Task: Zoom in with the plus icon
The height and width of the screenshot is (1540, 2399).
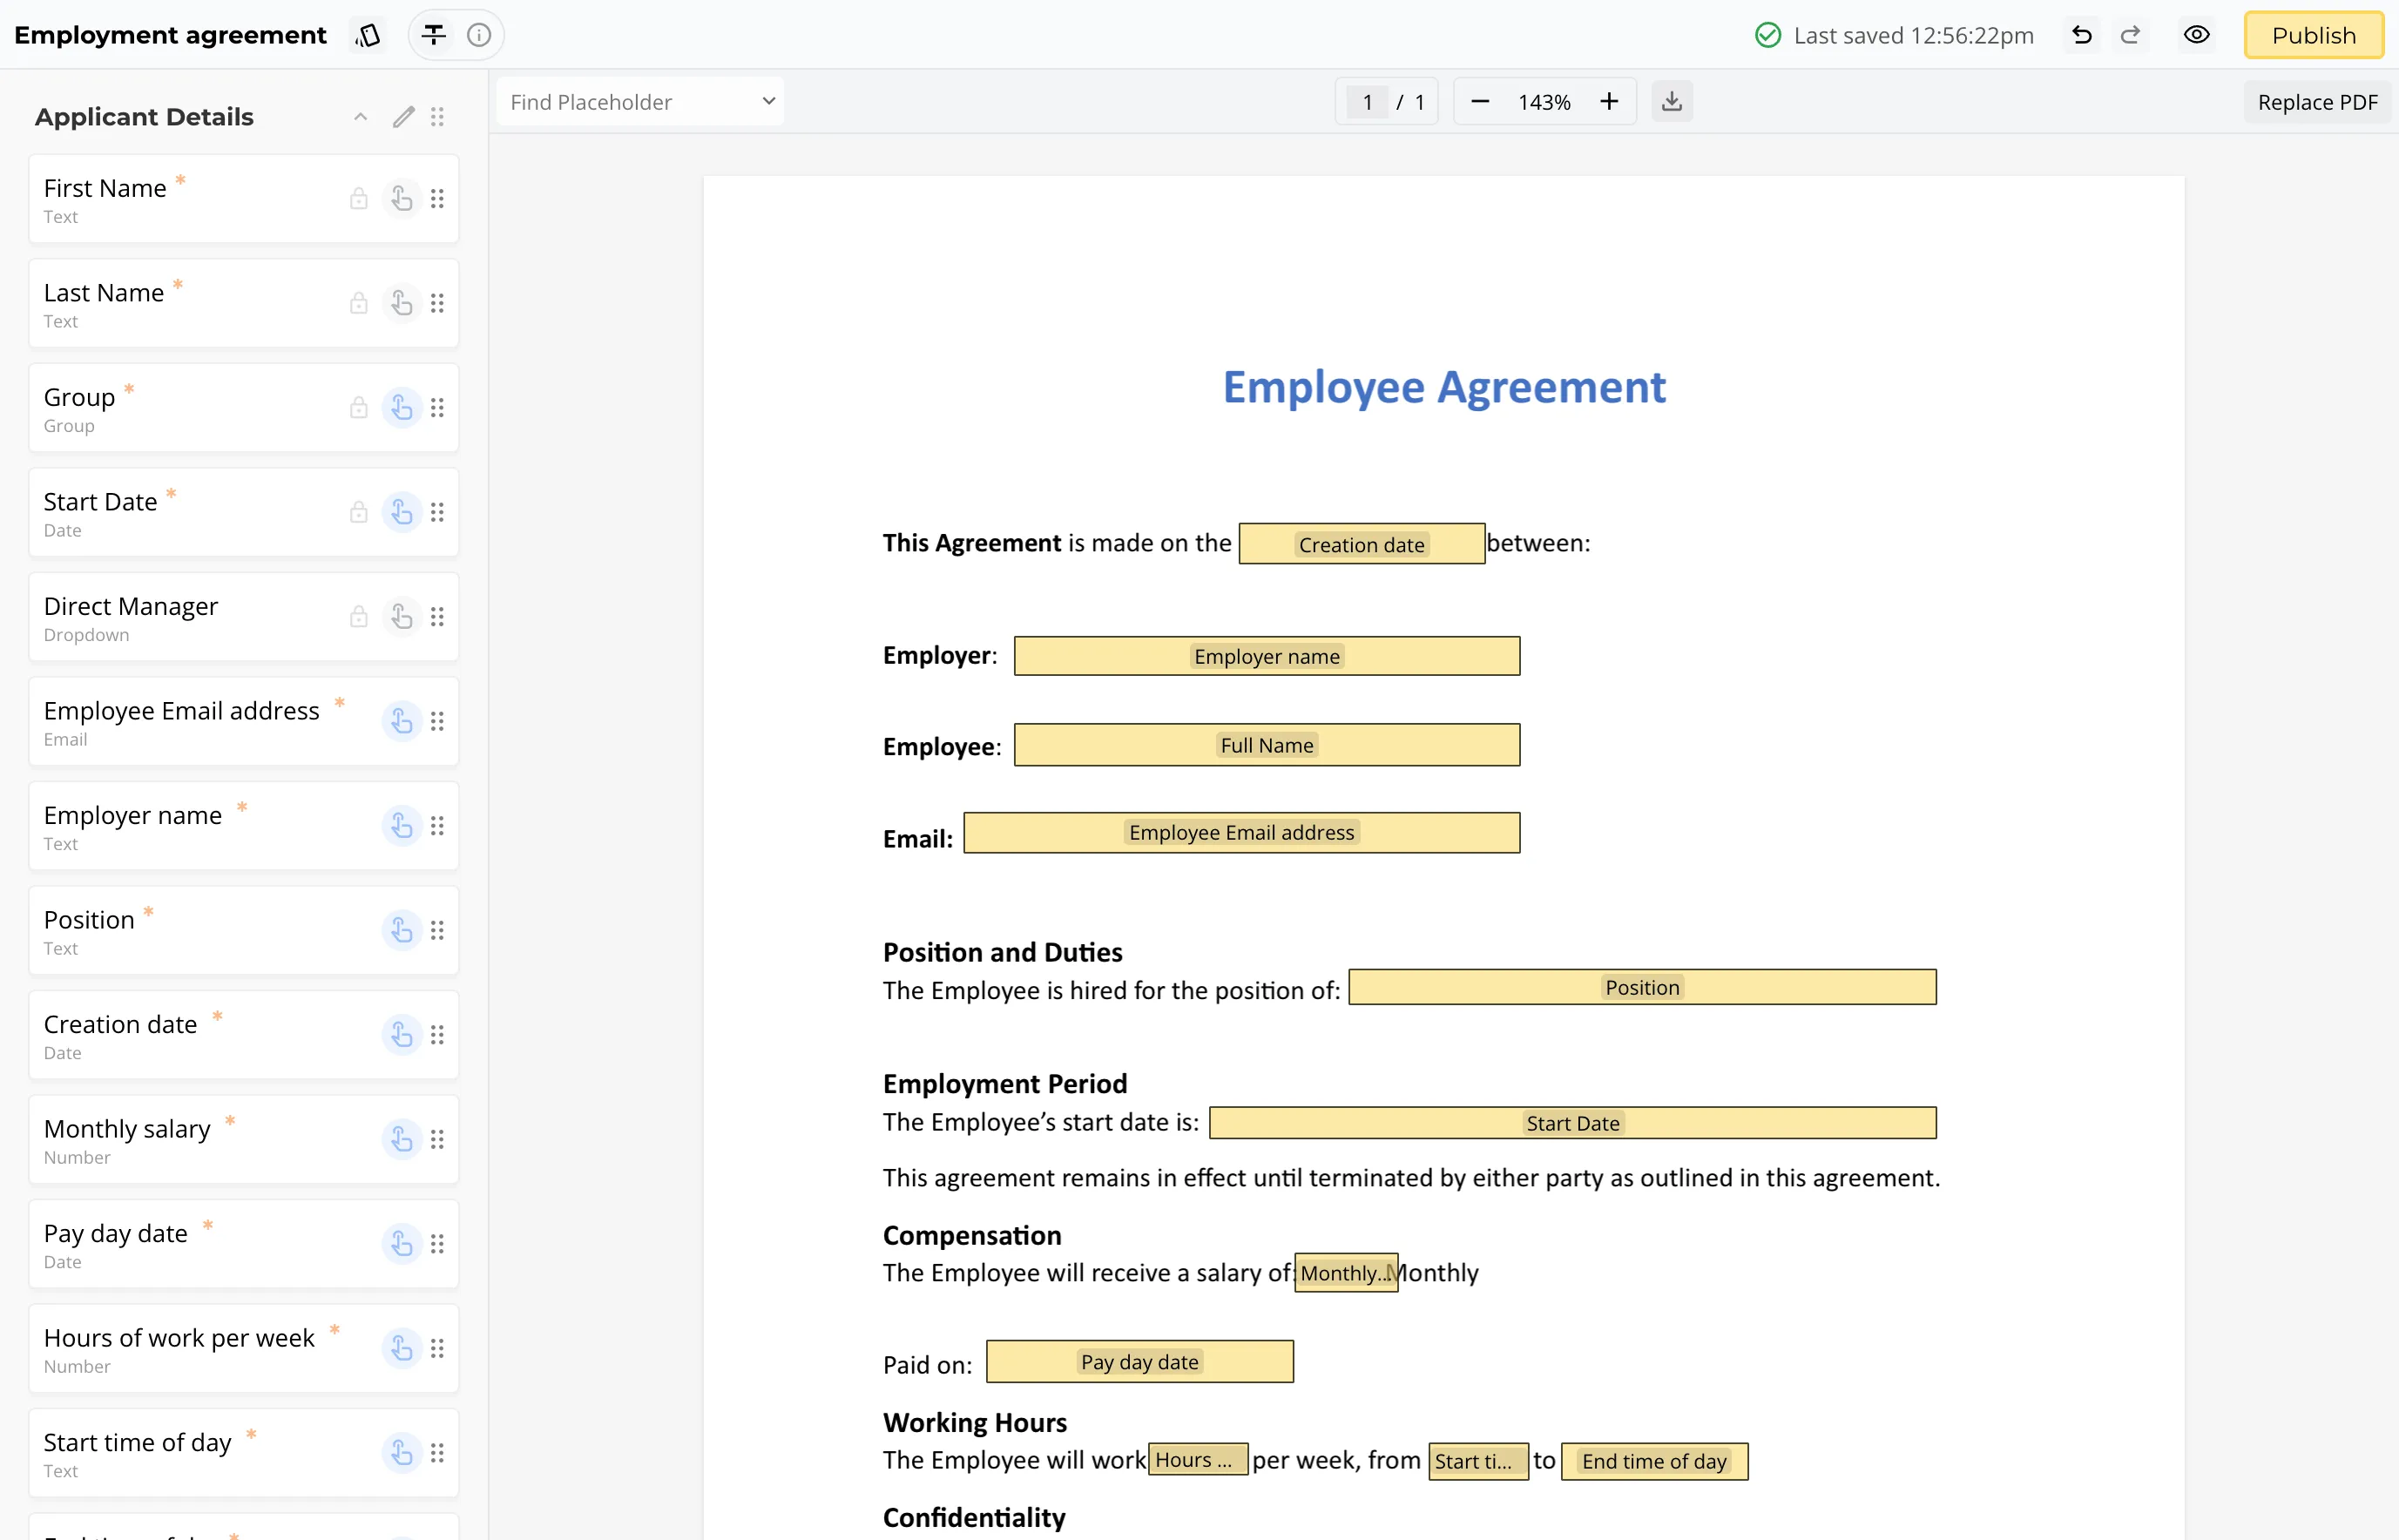Action: (x=1609, y=102)
